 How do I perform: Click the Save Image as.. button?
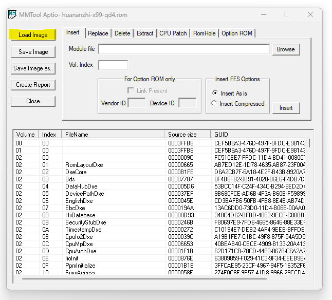pos(33,68)
